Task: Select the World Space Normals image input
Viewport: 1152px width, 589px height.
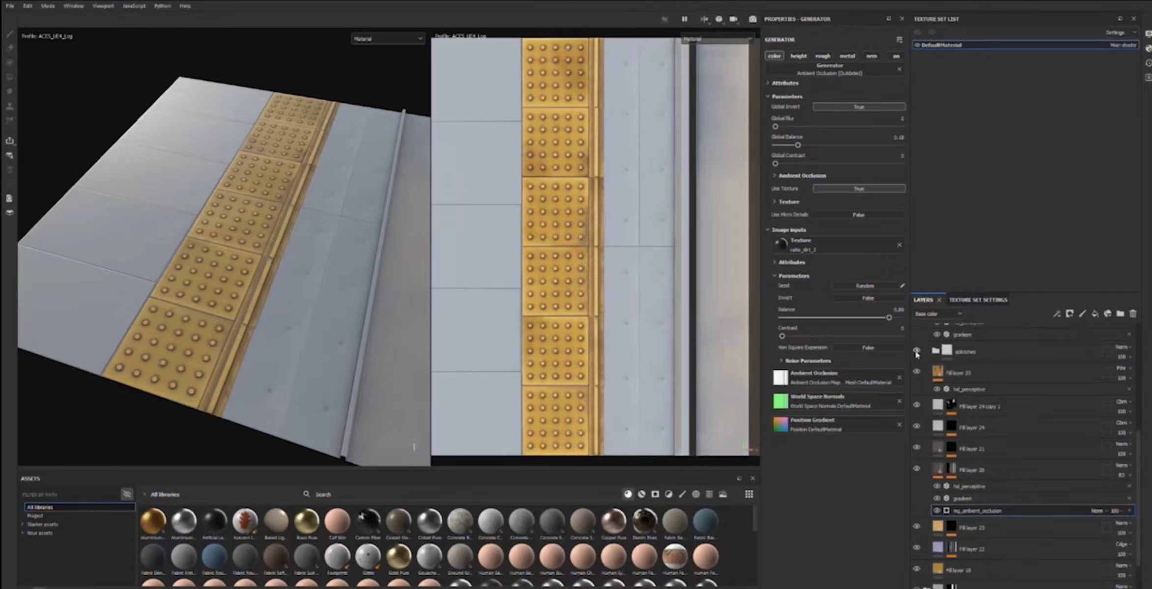Action: coord(838,401)
